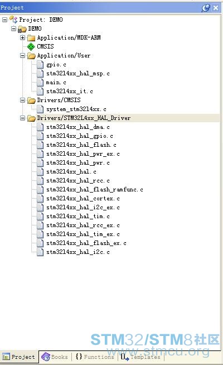
Task: Select file name stm32l4xx_hal_i2c.c
Action: click(x=78, y=252)
